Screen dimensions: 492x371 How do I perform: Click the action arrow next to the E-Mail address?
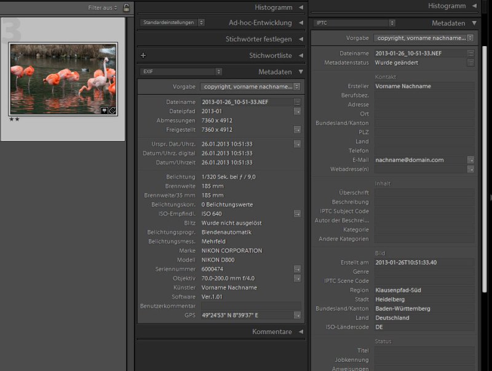click(471, 160)
